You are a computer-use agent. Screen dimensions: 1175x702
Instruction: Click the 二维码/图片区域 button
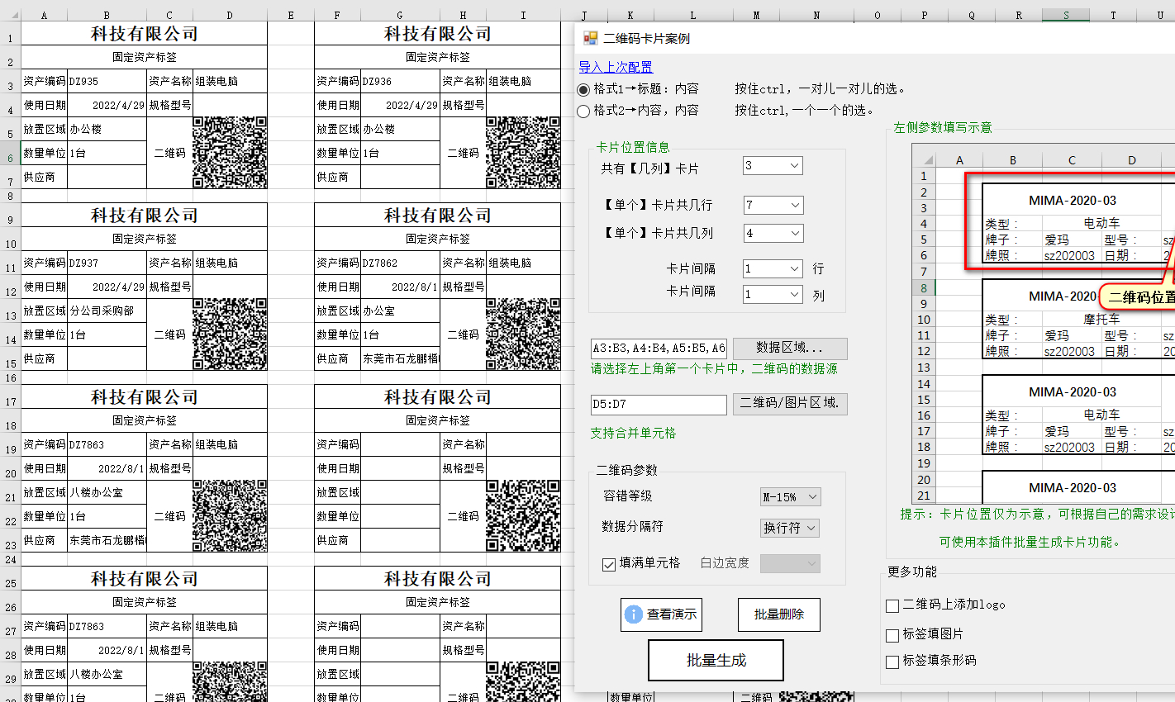(790, 403)
